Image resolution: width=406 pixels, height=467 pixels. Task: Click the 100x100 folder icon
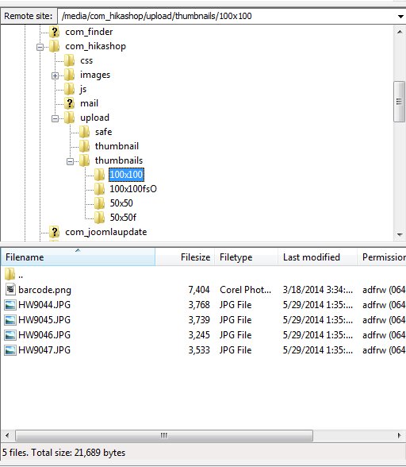point(99,175)
